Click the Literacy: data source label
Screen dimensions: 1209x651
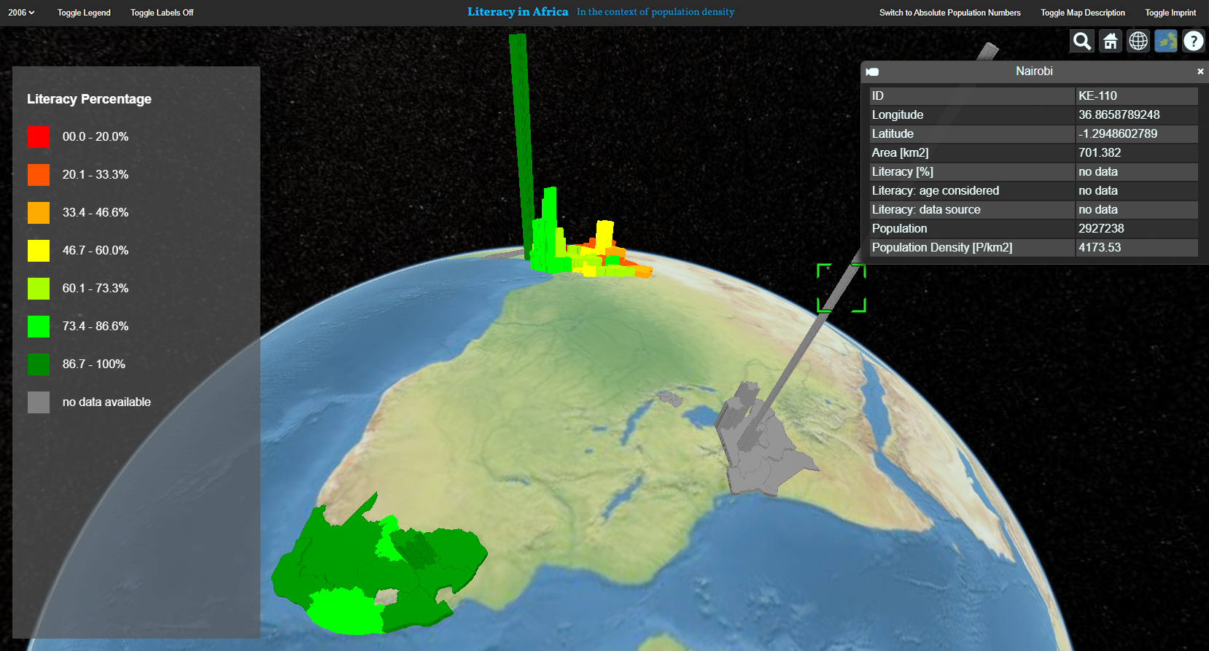pyautogui.click(x=926, y=209)
